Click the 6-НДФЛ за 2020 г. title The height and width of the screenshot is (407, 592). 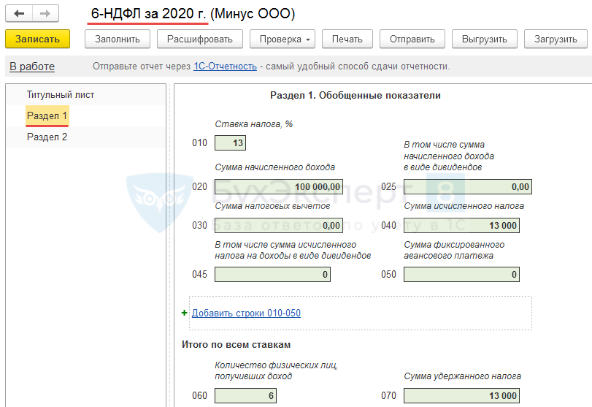[x=148, y=14]
